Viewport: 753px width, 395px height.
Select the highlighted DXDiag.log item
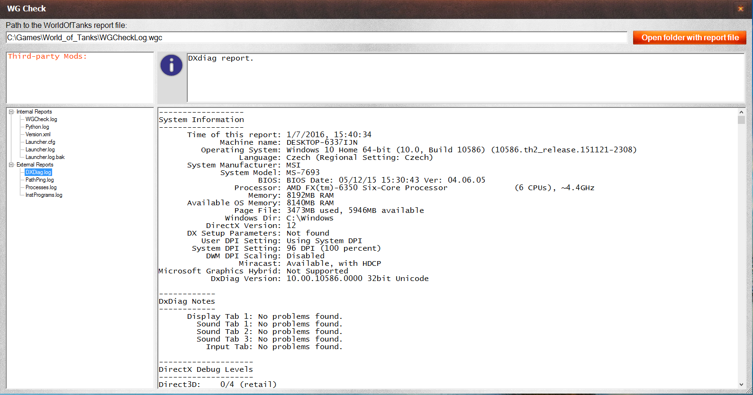[38, 173]
